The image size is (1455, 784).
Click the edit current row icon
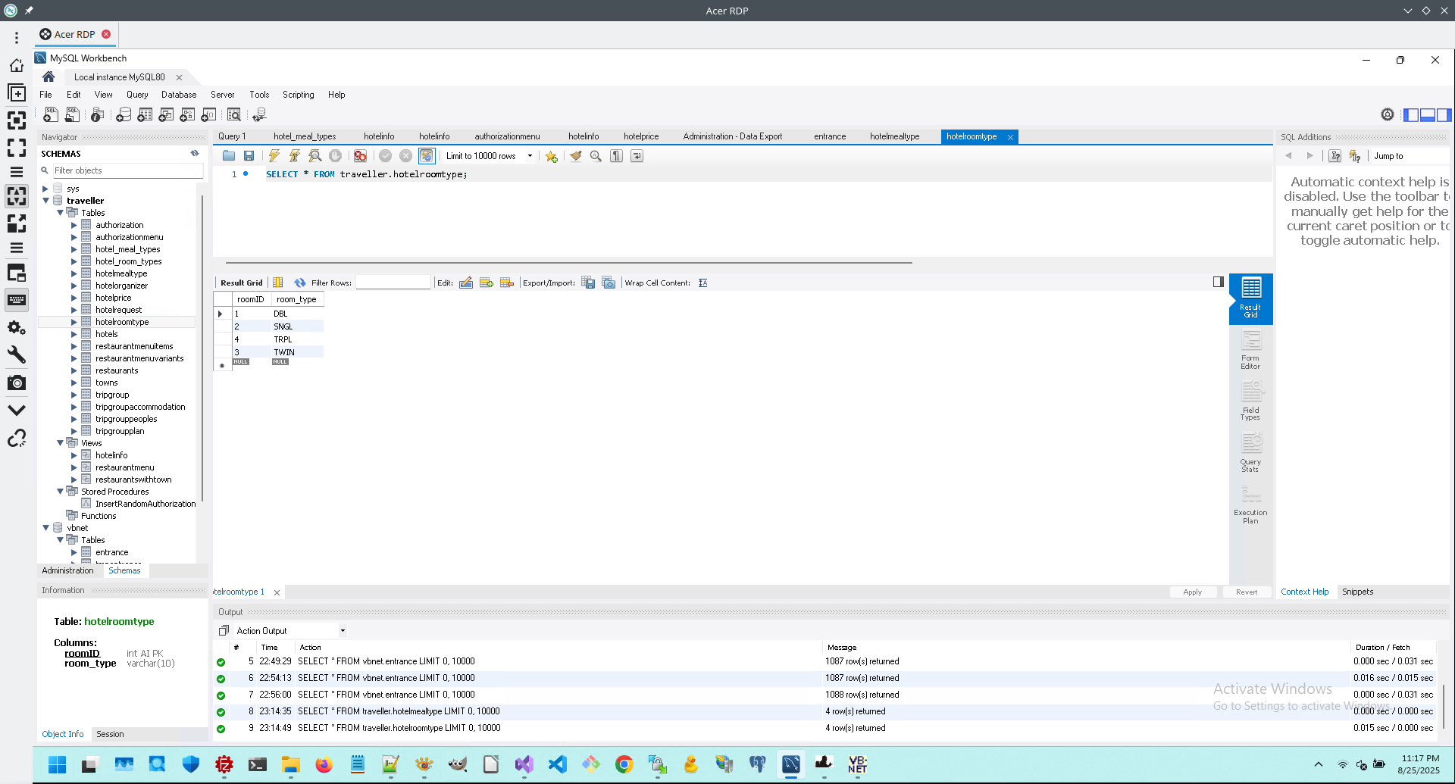coord(466,283)
